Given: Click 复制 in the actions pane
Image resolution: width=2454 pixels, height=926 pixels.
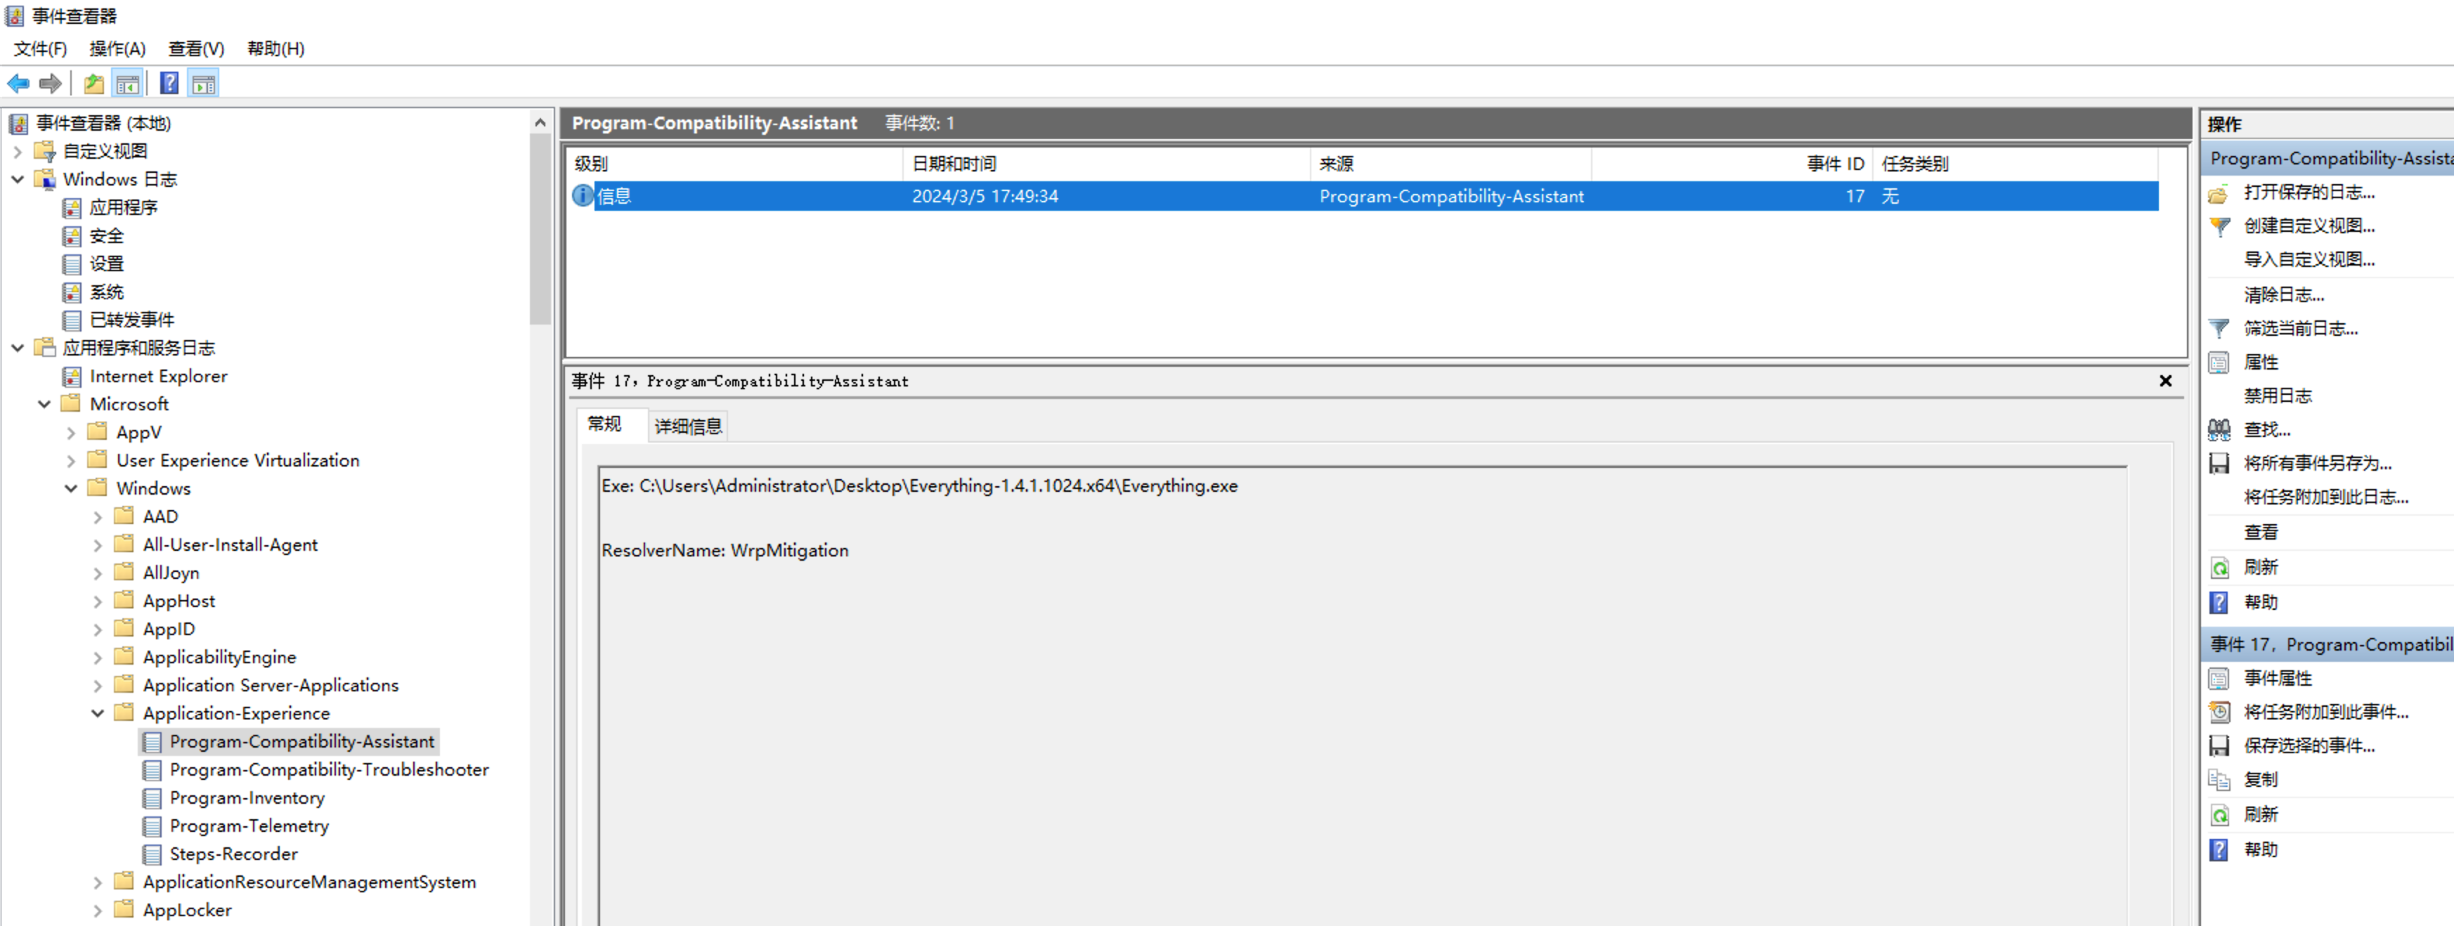Looking at the screenshot, I should (x=2259, y=779).
